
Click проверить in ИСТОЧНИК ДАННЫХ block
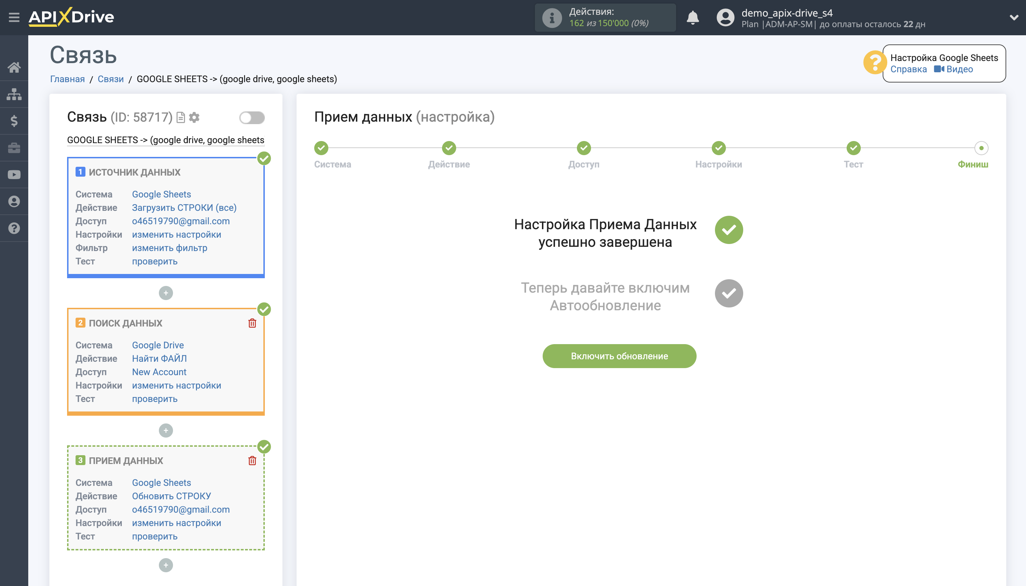point(155,262)
